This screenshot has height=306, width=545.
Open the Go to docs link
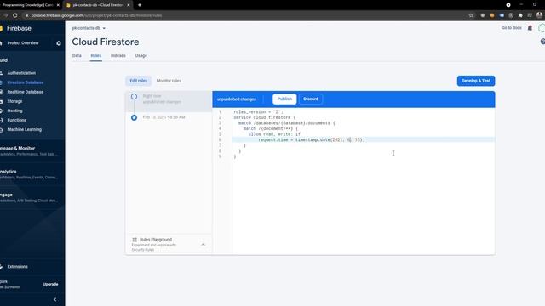tap(511, 28)
